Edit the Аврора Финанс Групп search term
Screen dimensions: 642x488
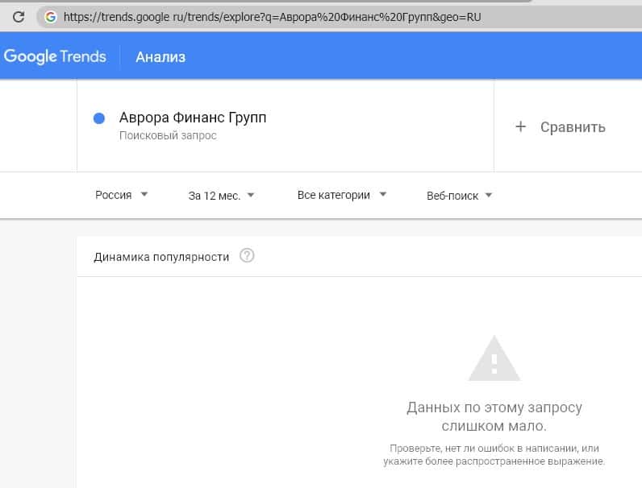tap(193, 118)
